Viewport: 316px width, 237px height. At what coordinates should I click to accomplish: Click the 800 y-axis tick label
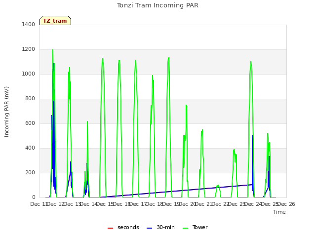pos(30,99)
